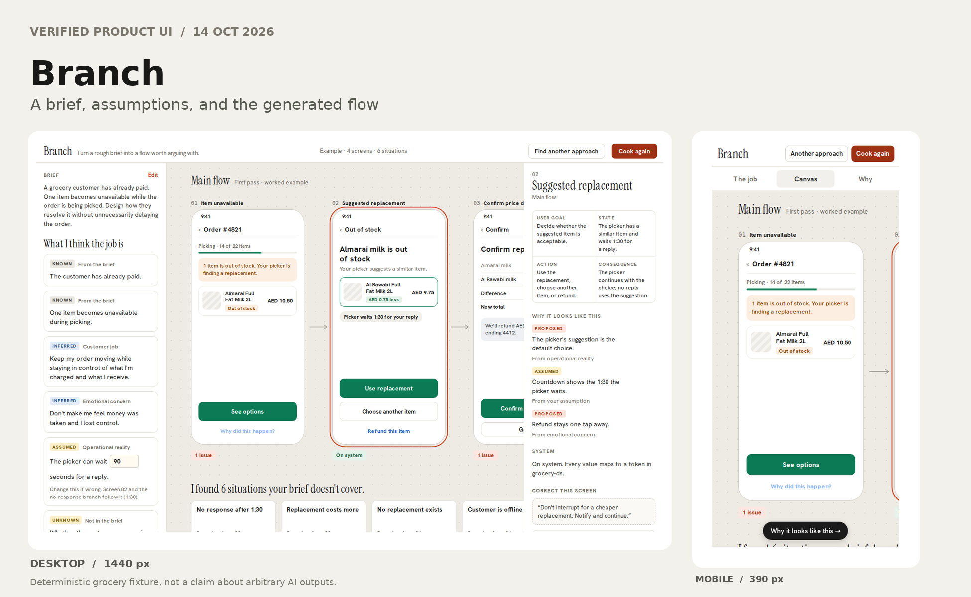Click the Al Rawabi Full Fat Milk suggestion card
This screenshot has height=597, width=971.
(x=388, y=292)
